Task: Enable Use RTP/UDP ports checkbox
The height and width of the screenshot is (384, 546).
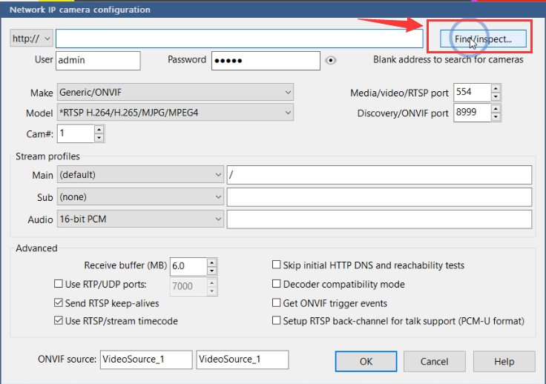Action: point(59,284)
